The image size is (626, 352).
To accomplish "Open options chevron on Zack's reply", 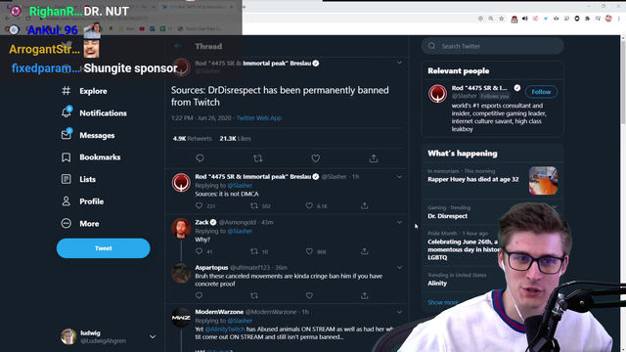I will (x=399, y=222).
